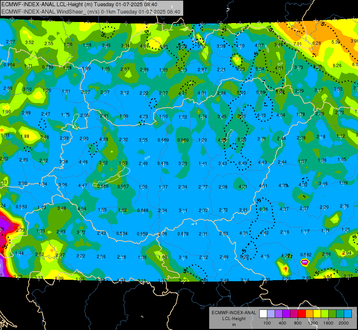Click the legend tick label 100

(267, 323)
